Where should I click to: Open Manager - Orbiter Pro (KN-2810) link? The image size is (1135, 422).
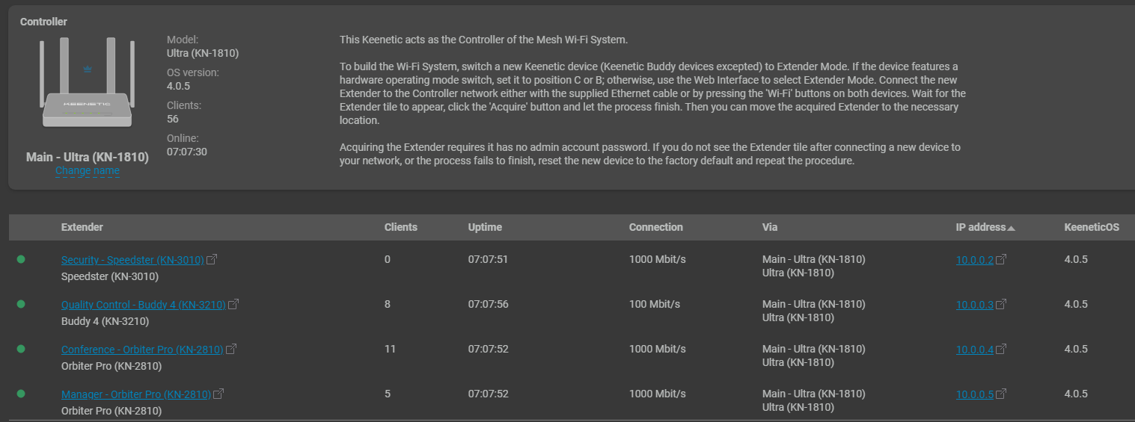pos(136,394)
